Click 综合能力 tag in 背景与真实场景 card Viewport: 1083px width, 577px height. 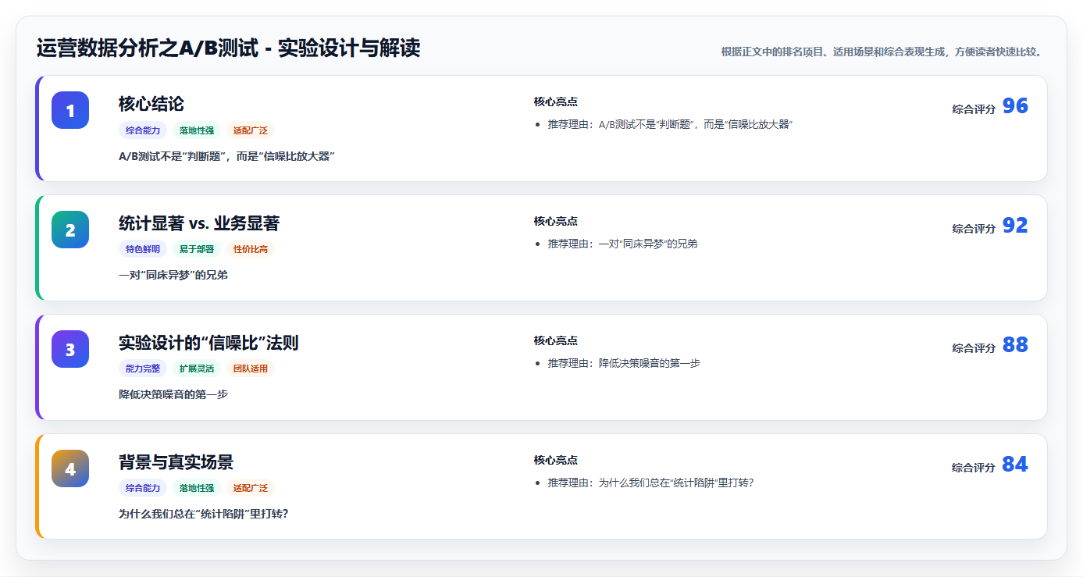(143, 489)
